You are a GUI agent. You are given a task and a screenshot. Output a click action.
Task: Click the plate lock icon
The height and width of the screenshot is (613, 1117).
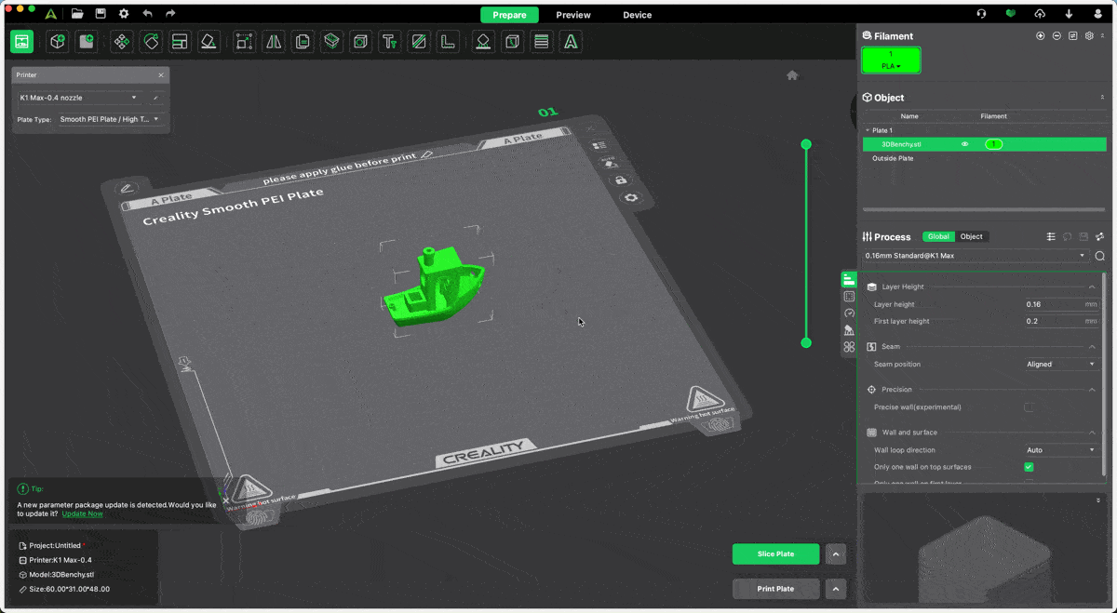tap(621, 180)
